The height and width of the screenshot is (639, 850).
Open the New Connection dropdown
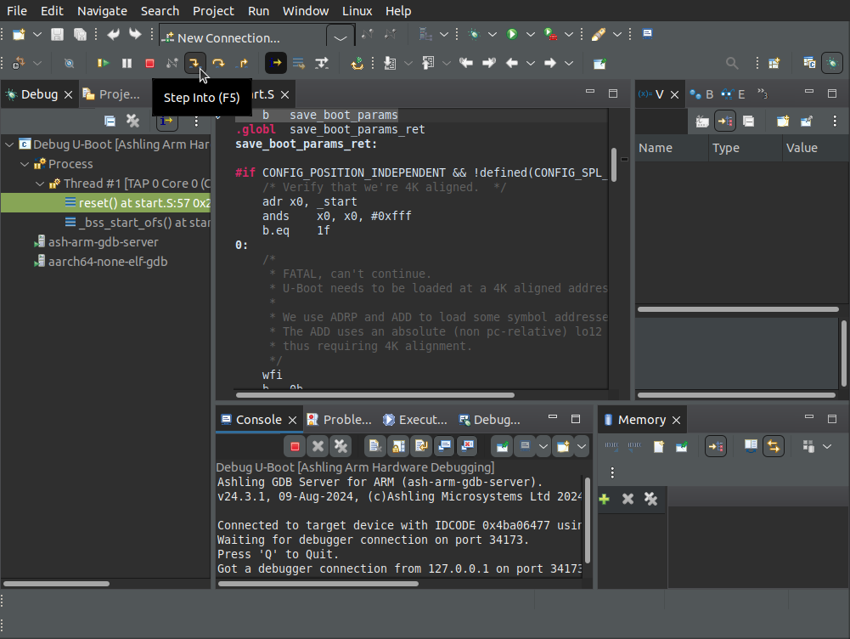point(341,38)
